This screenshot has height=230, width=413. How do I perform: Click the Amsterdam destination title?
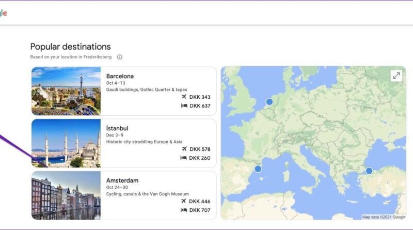coord(122,180)
